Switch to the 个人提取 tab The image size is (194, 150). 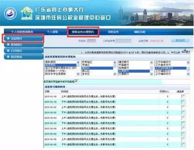click(x=53, y=32)
